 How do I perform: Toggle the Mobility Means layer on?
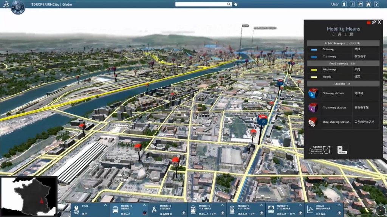click(145, 213)
